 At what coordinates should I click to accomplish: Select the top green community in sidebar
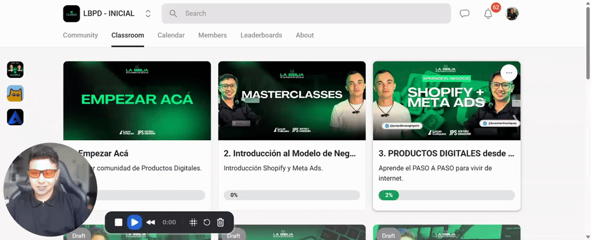pos(15,70)
